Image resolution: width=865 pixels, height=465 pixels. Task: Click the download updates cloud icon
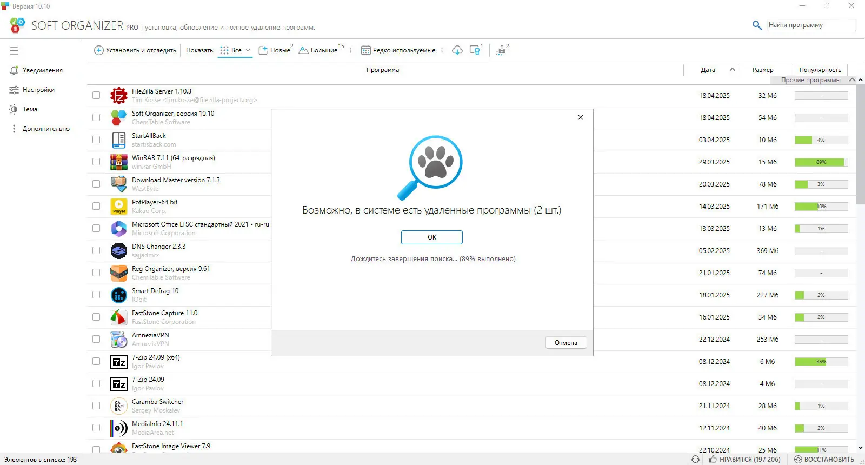pyautogui.click(x=457, y=50)
